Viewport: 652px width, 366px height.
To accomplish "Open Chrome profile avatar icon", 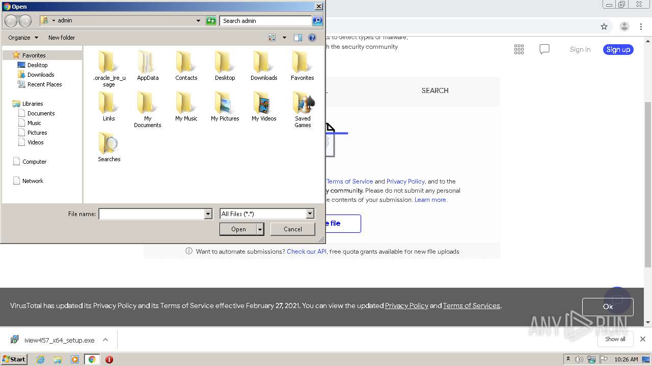I will 624,26.
